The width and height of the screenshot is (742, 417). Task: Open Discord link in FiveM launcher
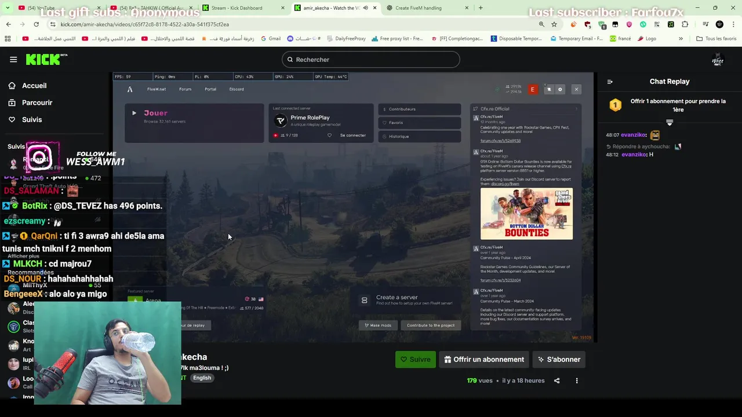(x=237, y=89)
